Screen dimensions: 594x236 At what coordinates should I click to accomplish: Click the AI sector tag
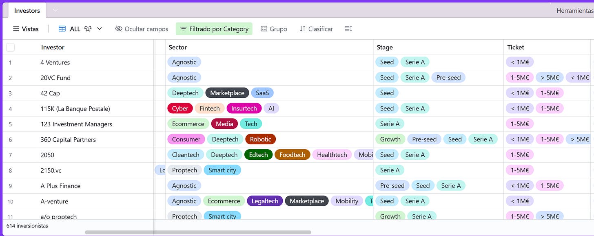(271, 108)
